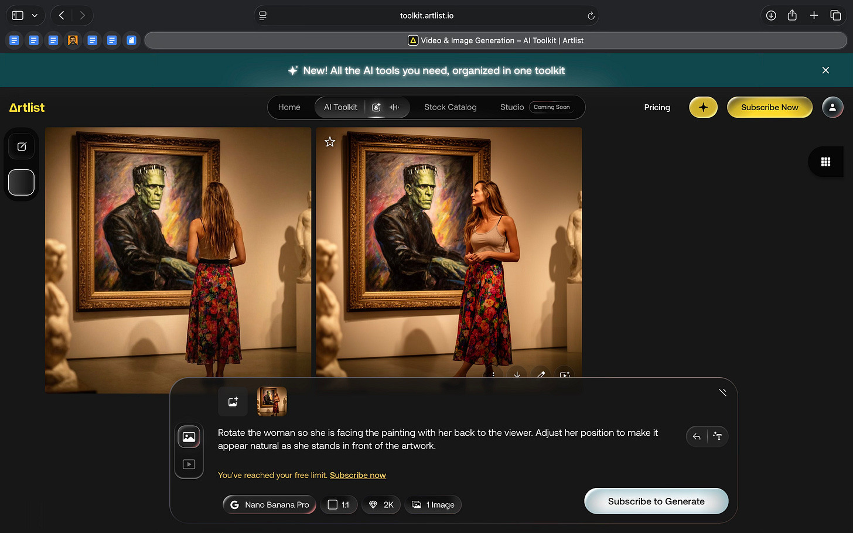Go to the Home nav item
Screen dimensions: 853x533
pyautogui.click(x=289, y=107)
